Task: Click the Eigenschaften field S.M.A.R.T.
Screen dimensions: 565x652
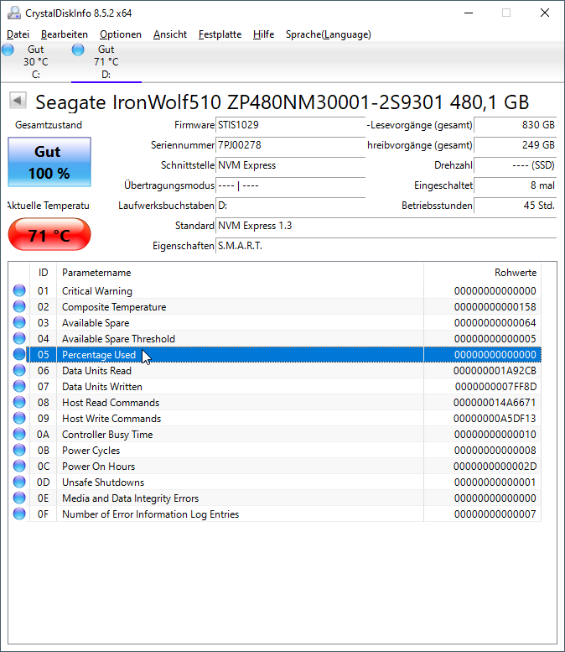Action: tap(386, 246)
